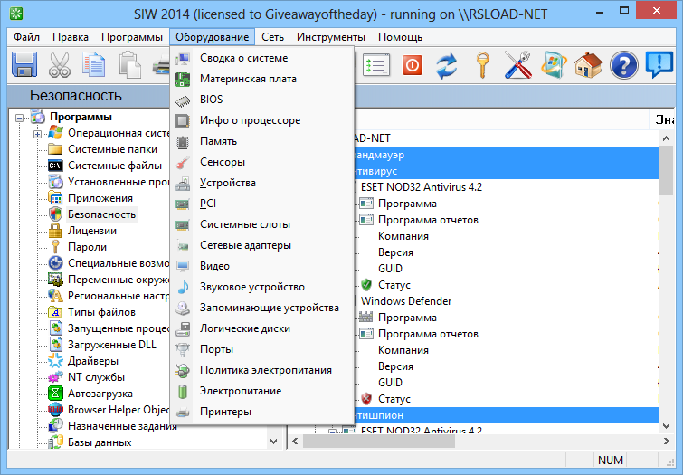The width and height of the screenshot is (683, 475).
Task: Select Назначенные задания tree item
Action: point(122,426)
